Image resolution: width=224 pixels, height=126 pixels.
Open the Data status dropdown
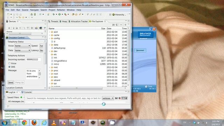pos(22,50)
